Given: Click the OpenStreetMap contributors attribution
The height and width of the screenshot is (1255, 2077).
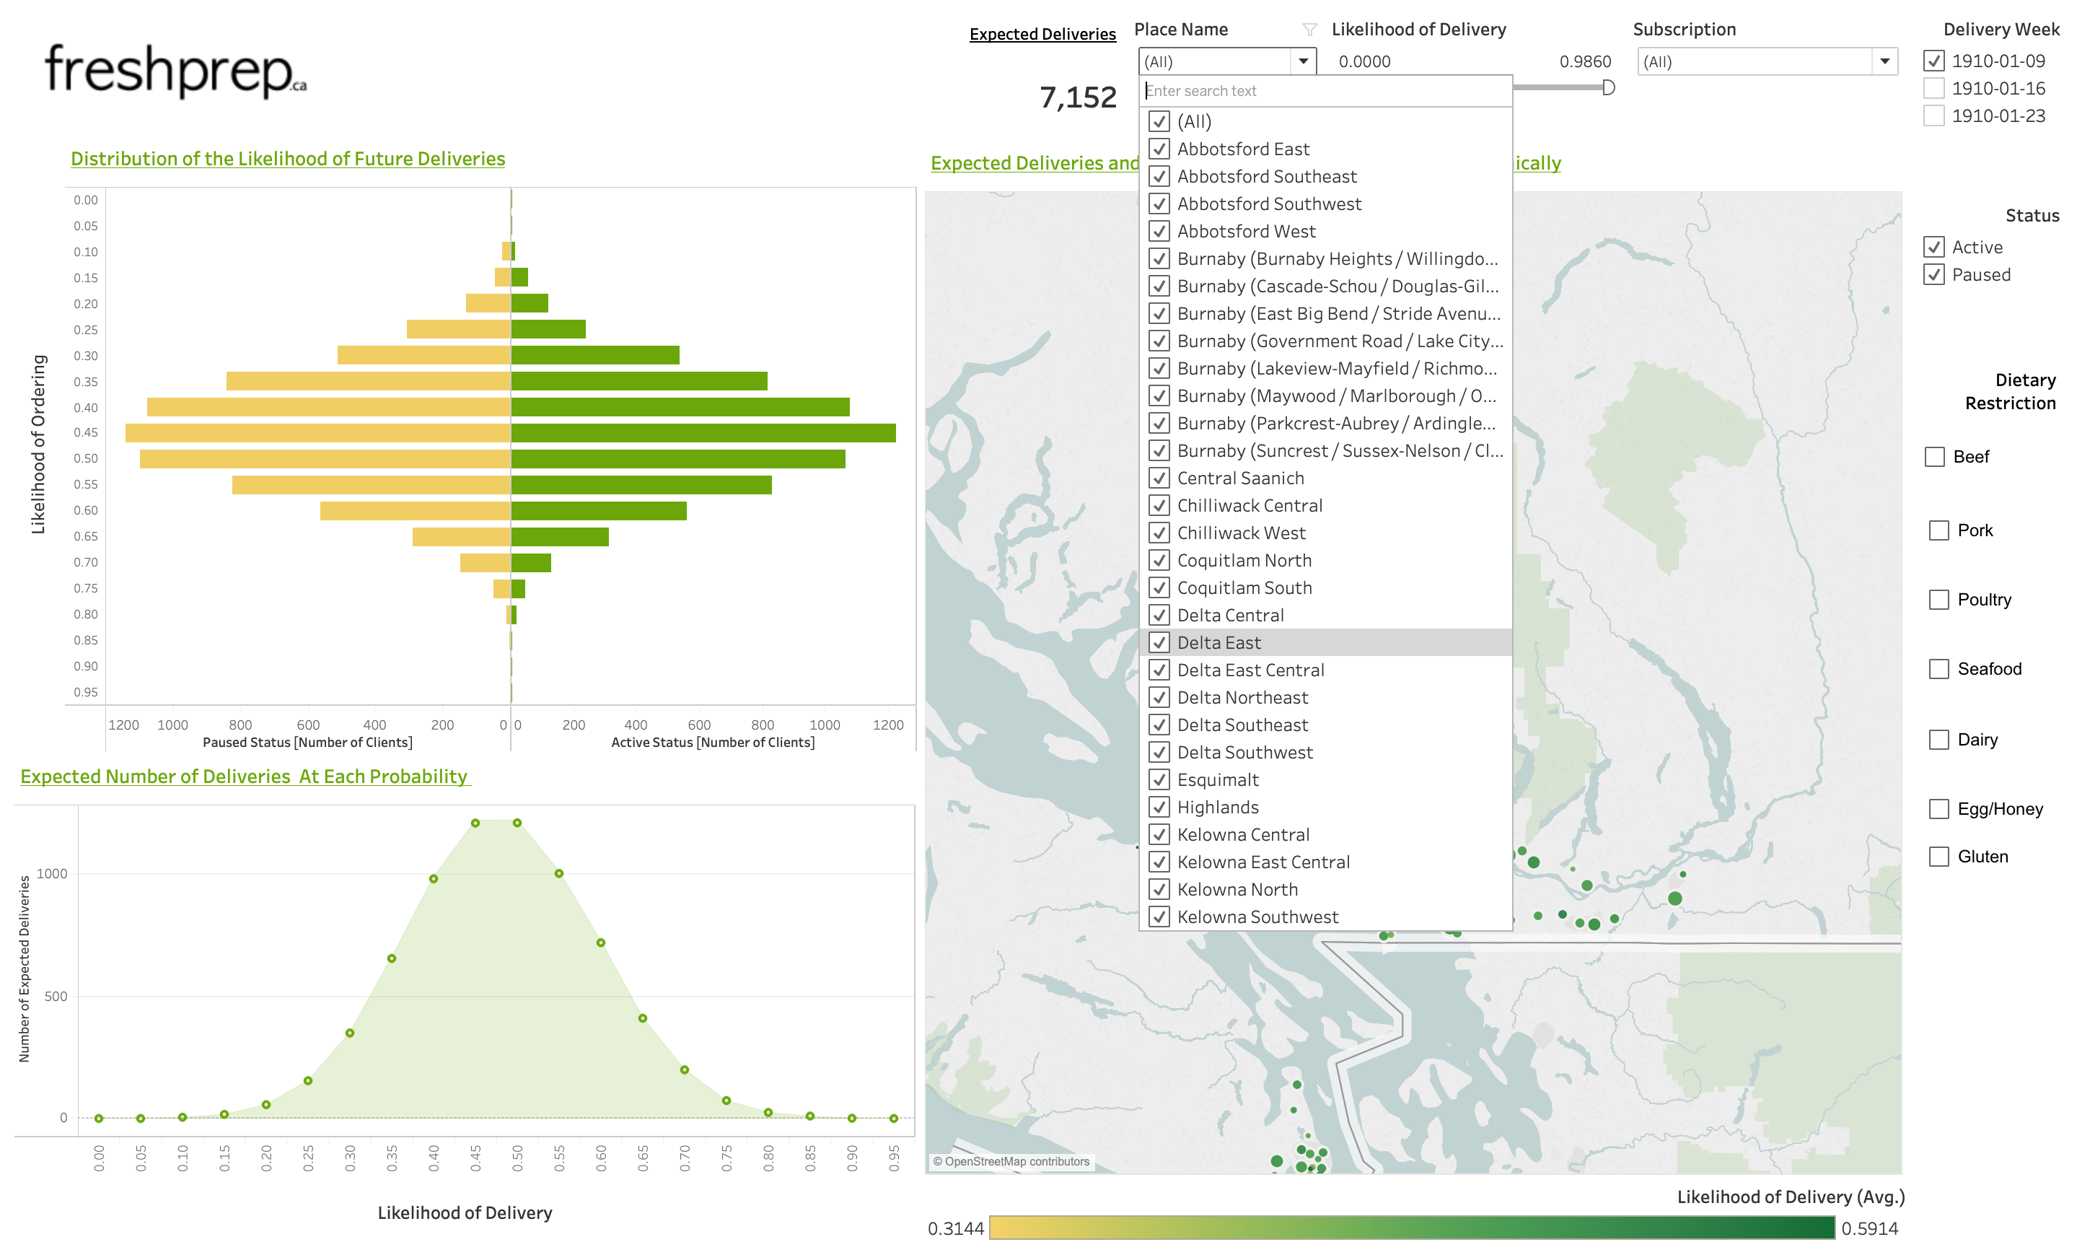Looking at the screenshot, I should [x=1011, y=1162].
